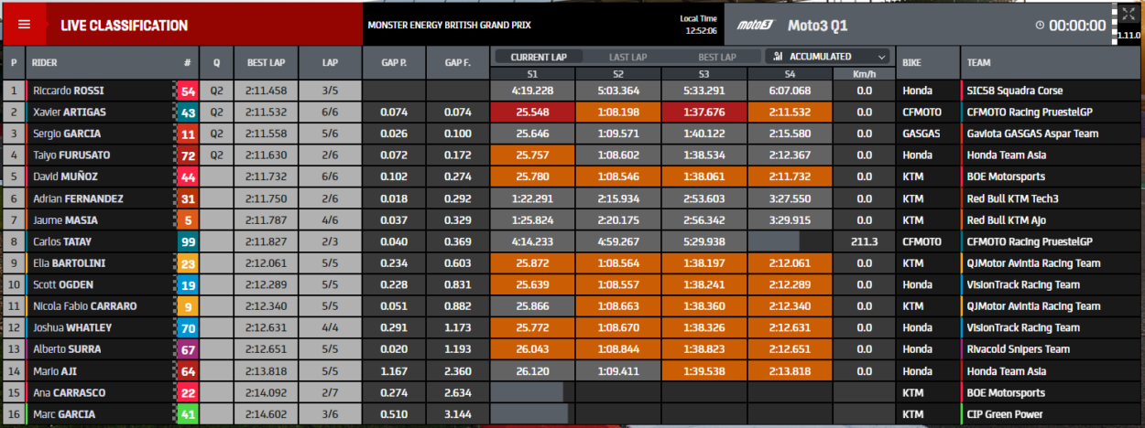1145x428 pixels.
Task: Click red S3 cell 1:37.676
Action: click(x=703, y=112)
